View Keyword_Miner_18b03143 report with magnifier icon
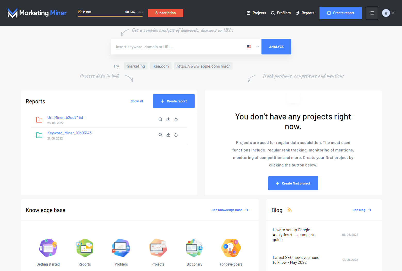This screenshot has width=402, height=271. pos(160,135)
